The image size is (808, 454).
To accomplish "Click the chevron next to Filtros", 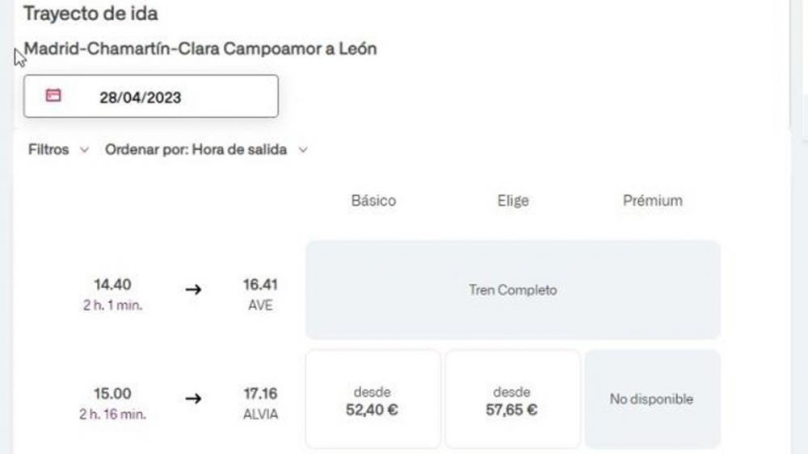I will pyautogui.click(x=85, y=150).
